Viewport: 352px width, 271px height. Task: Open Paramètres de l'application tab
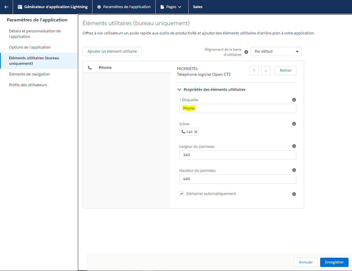[124, 7]
